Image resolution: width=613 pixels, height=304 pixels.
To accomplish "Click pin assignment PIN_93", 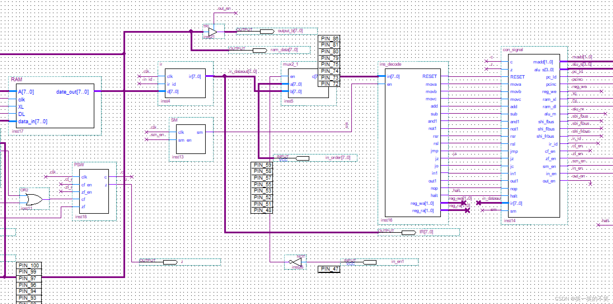I will 29,298.
